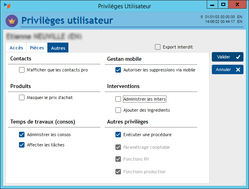The height and width of the screenshot is (189, 249).
Task: Toggle N'afficher que les contacts pro
Action: point(22,70)
